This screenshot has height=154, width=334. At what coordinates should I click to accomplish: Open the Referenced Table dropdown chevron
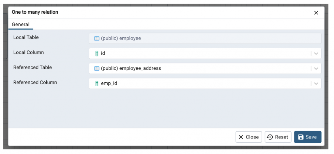pyautogui.click(x=316, y=68)
